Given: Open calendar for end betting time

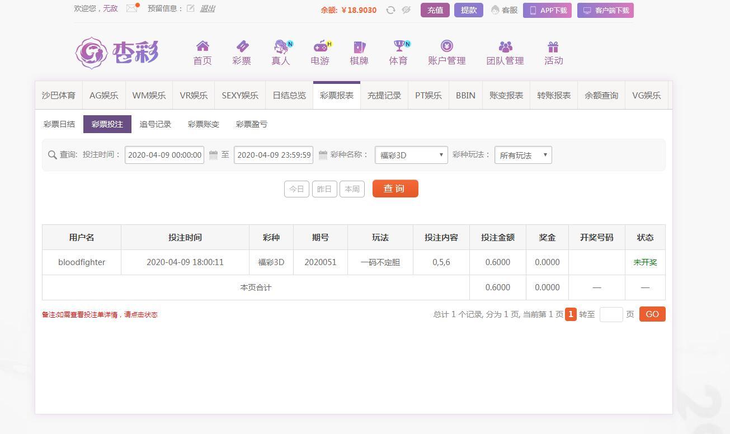Looking at the screenshot, I should [323, 155].
